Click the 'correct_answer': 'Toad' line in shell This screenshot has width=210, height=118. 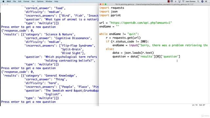coord(45,8)
